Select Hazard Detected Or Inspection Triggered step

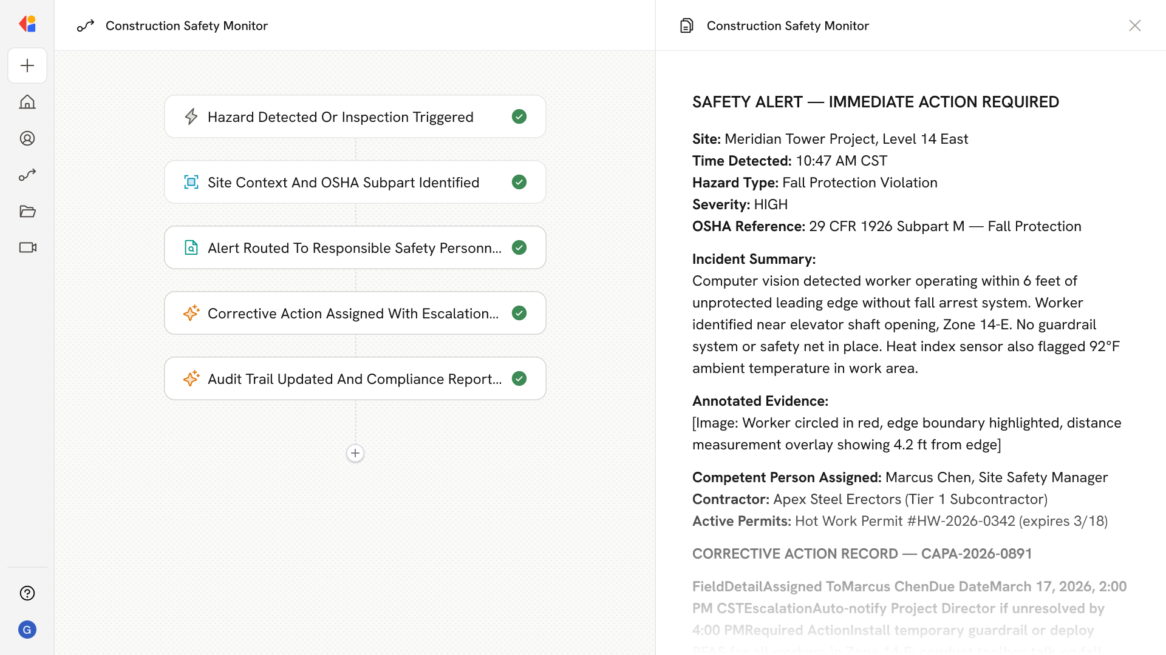(x=340, y=117)
